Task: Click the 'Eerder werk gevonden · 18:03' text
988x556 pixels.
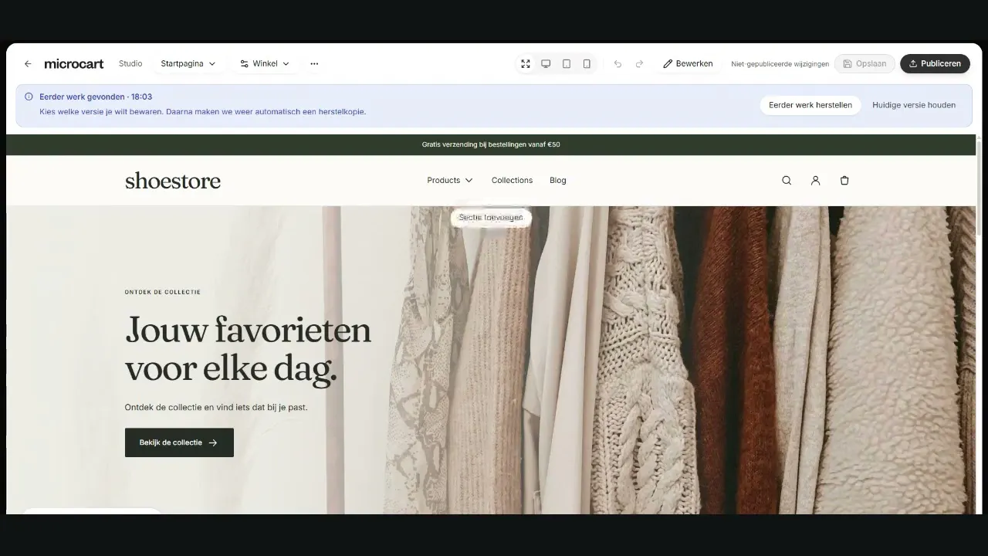Action: tap(96, 97)
